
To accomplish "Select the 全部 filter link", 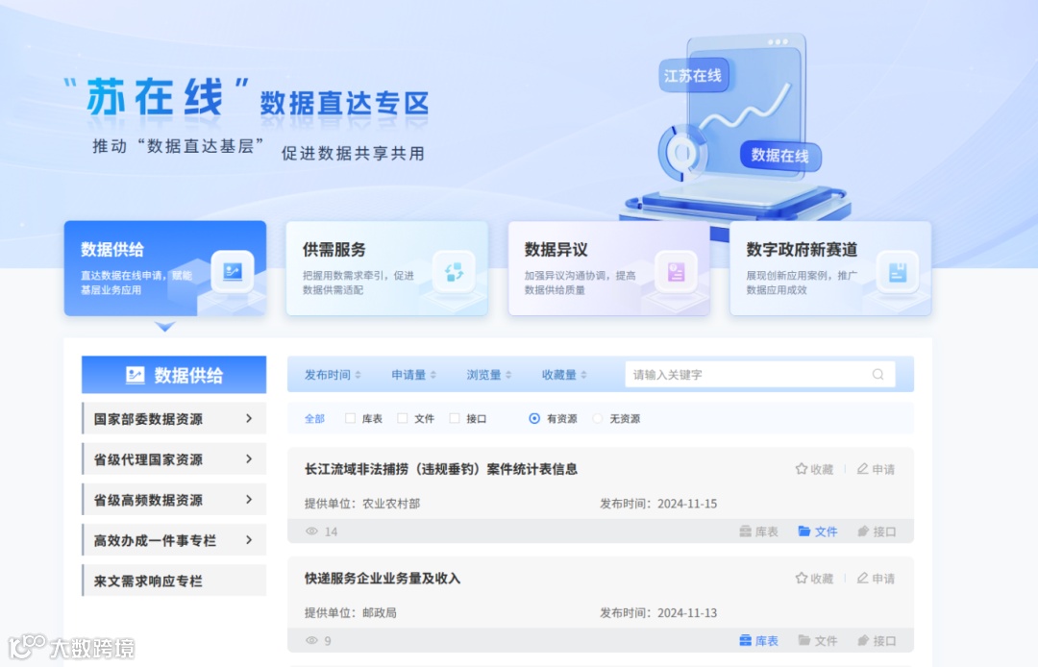I will click(314, 418).
